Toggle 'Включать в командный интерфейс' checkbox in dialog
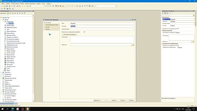The height and width of the screenshot is (111, 197). [x=84, y=32]
